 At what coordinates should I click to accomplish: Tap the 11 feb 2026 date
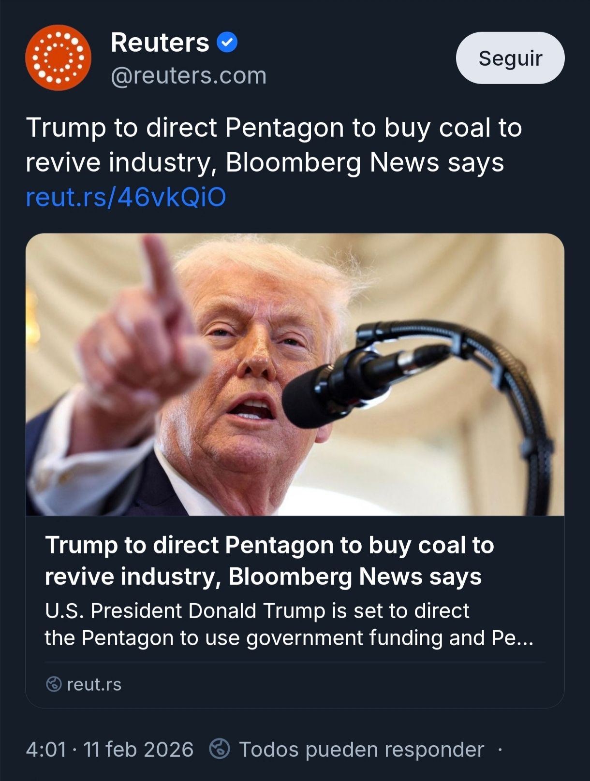click(x=138, y=750)
